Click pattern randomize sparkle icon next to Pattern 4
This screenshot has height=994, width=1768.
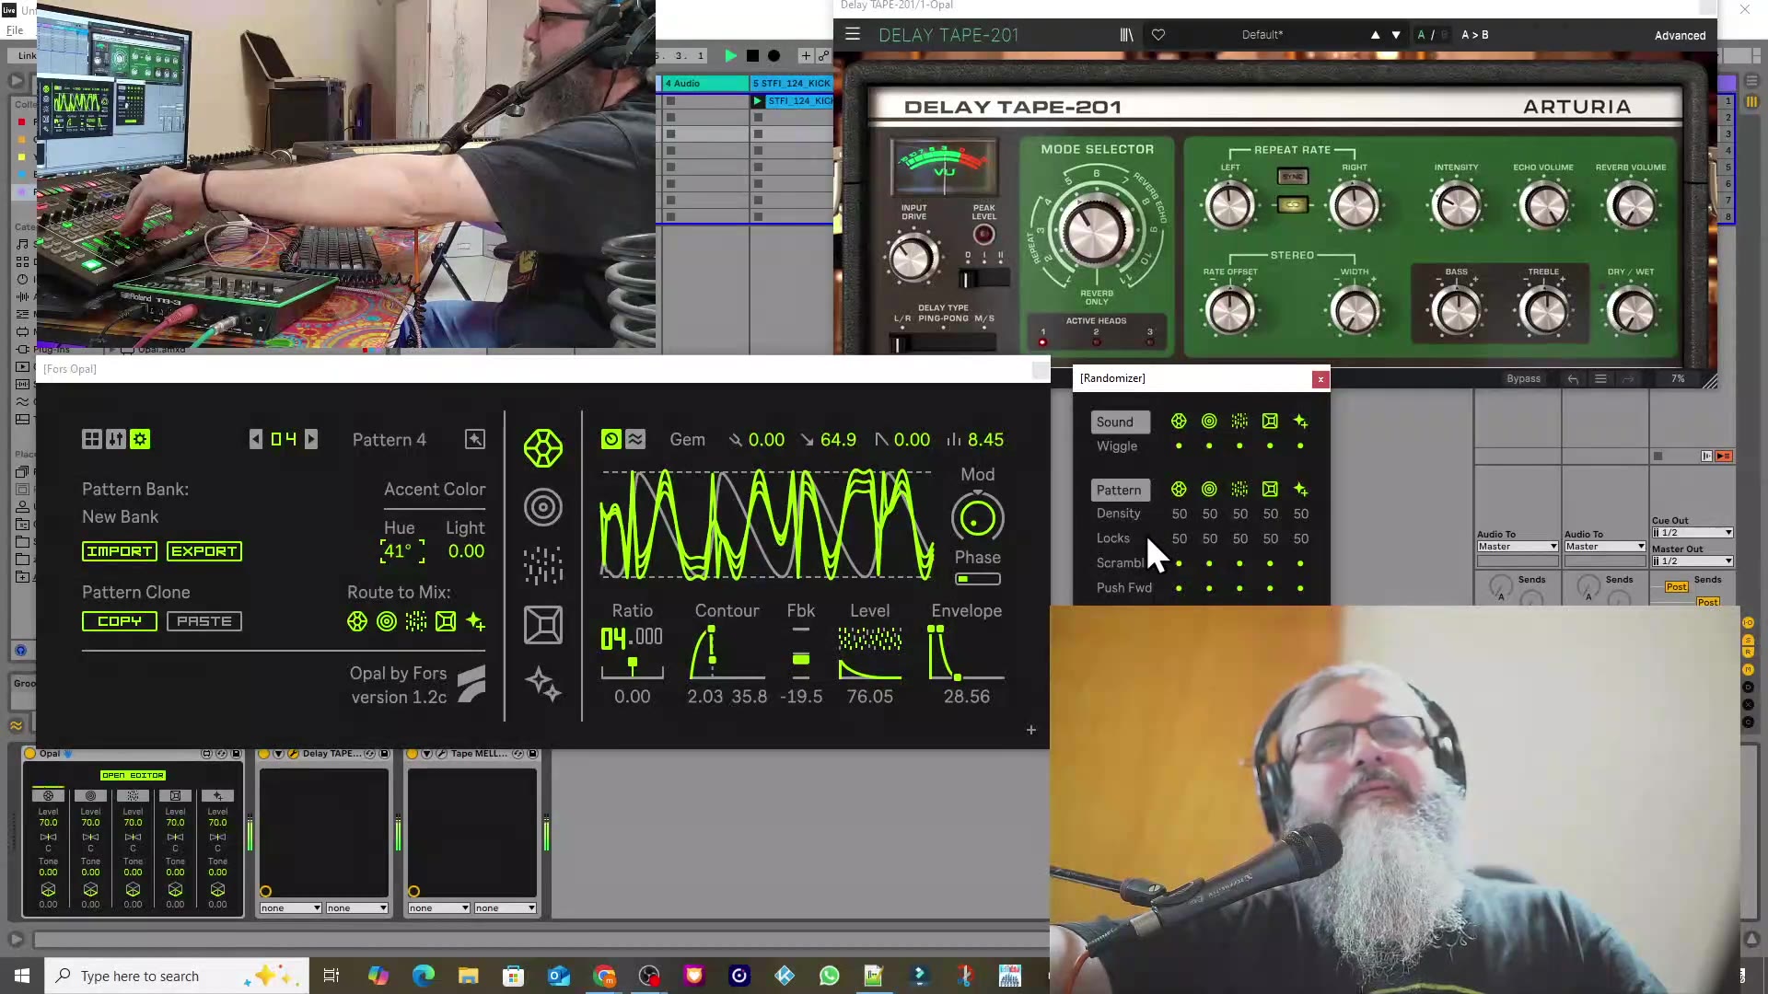coord(475,440)
